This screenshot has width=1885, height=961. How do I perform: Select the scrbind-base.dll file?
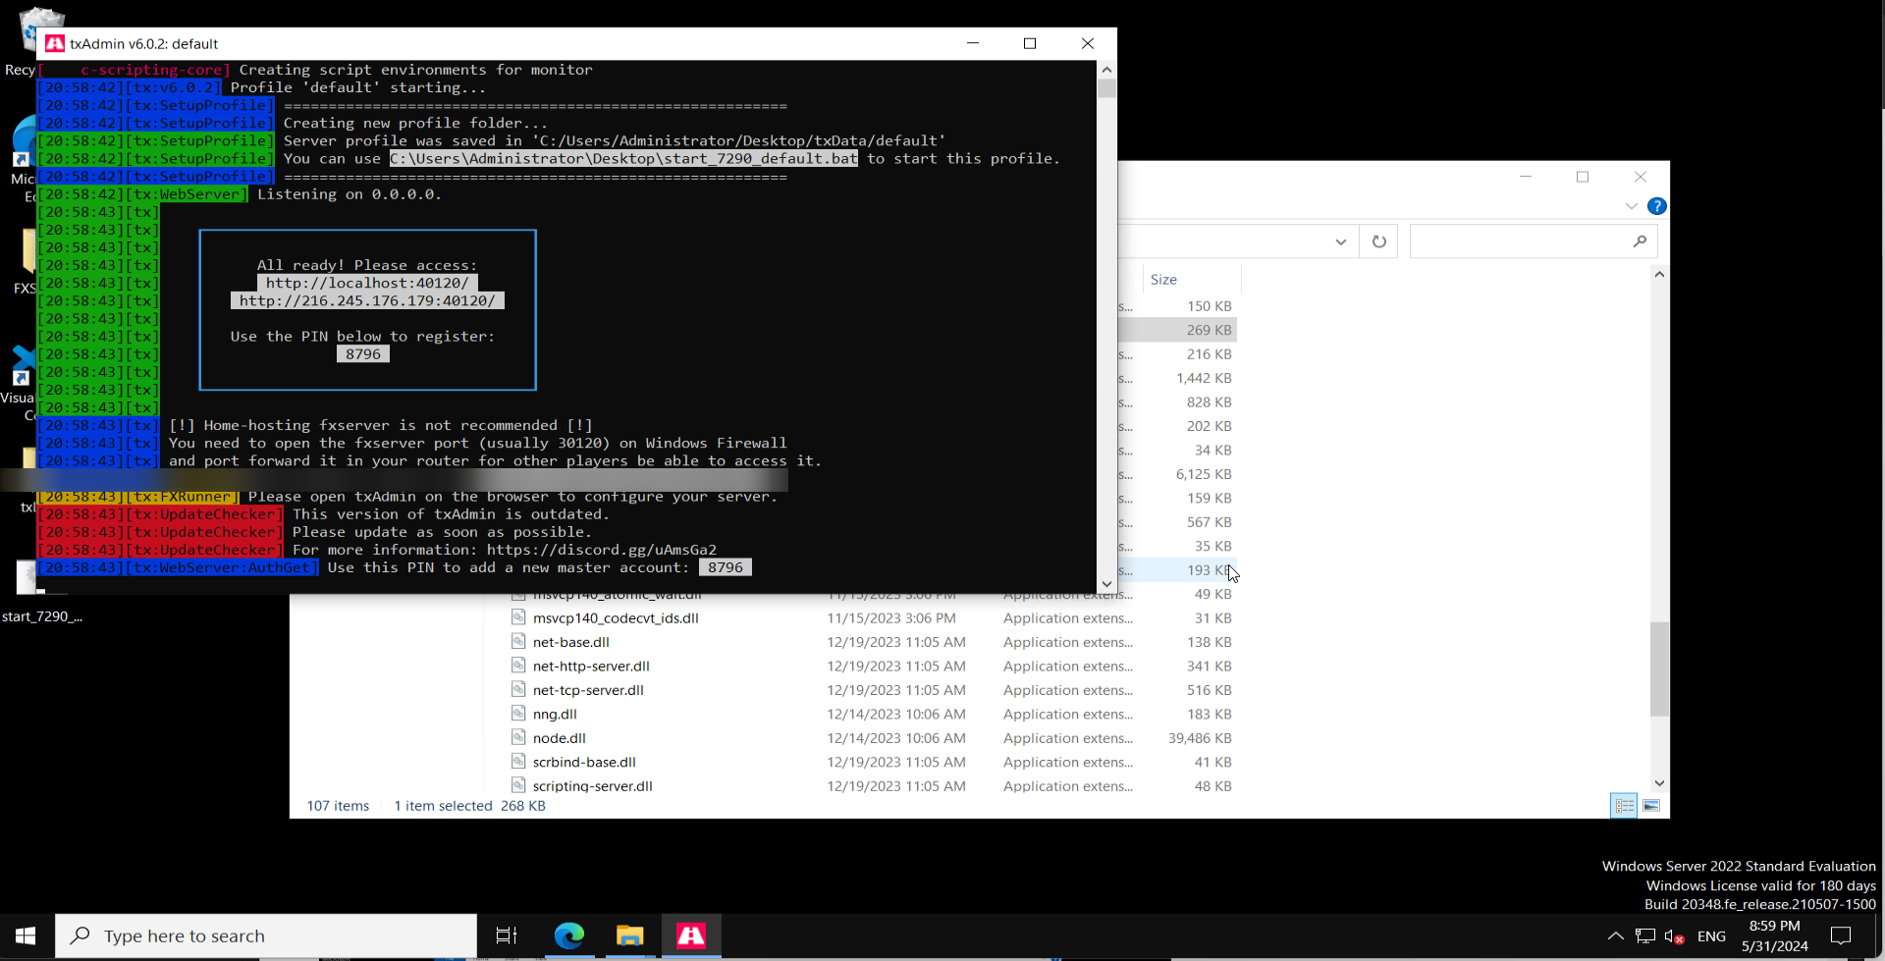click(584, 763)
